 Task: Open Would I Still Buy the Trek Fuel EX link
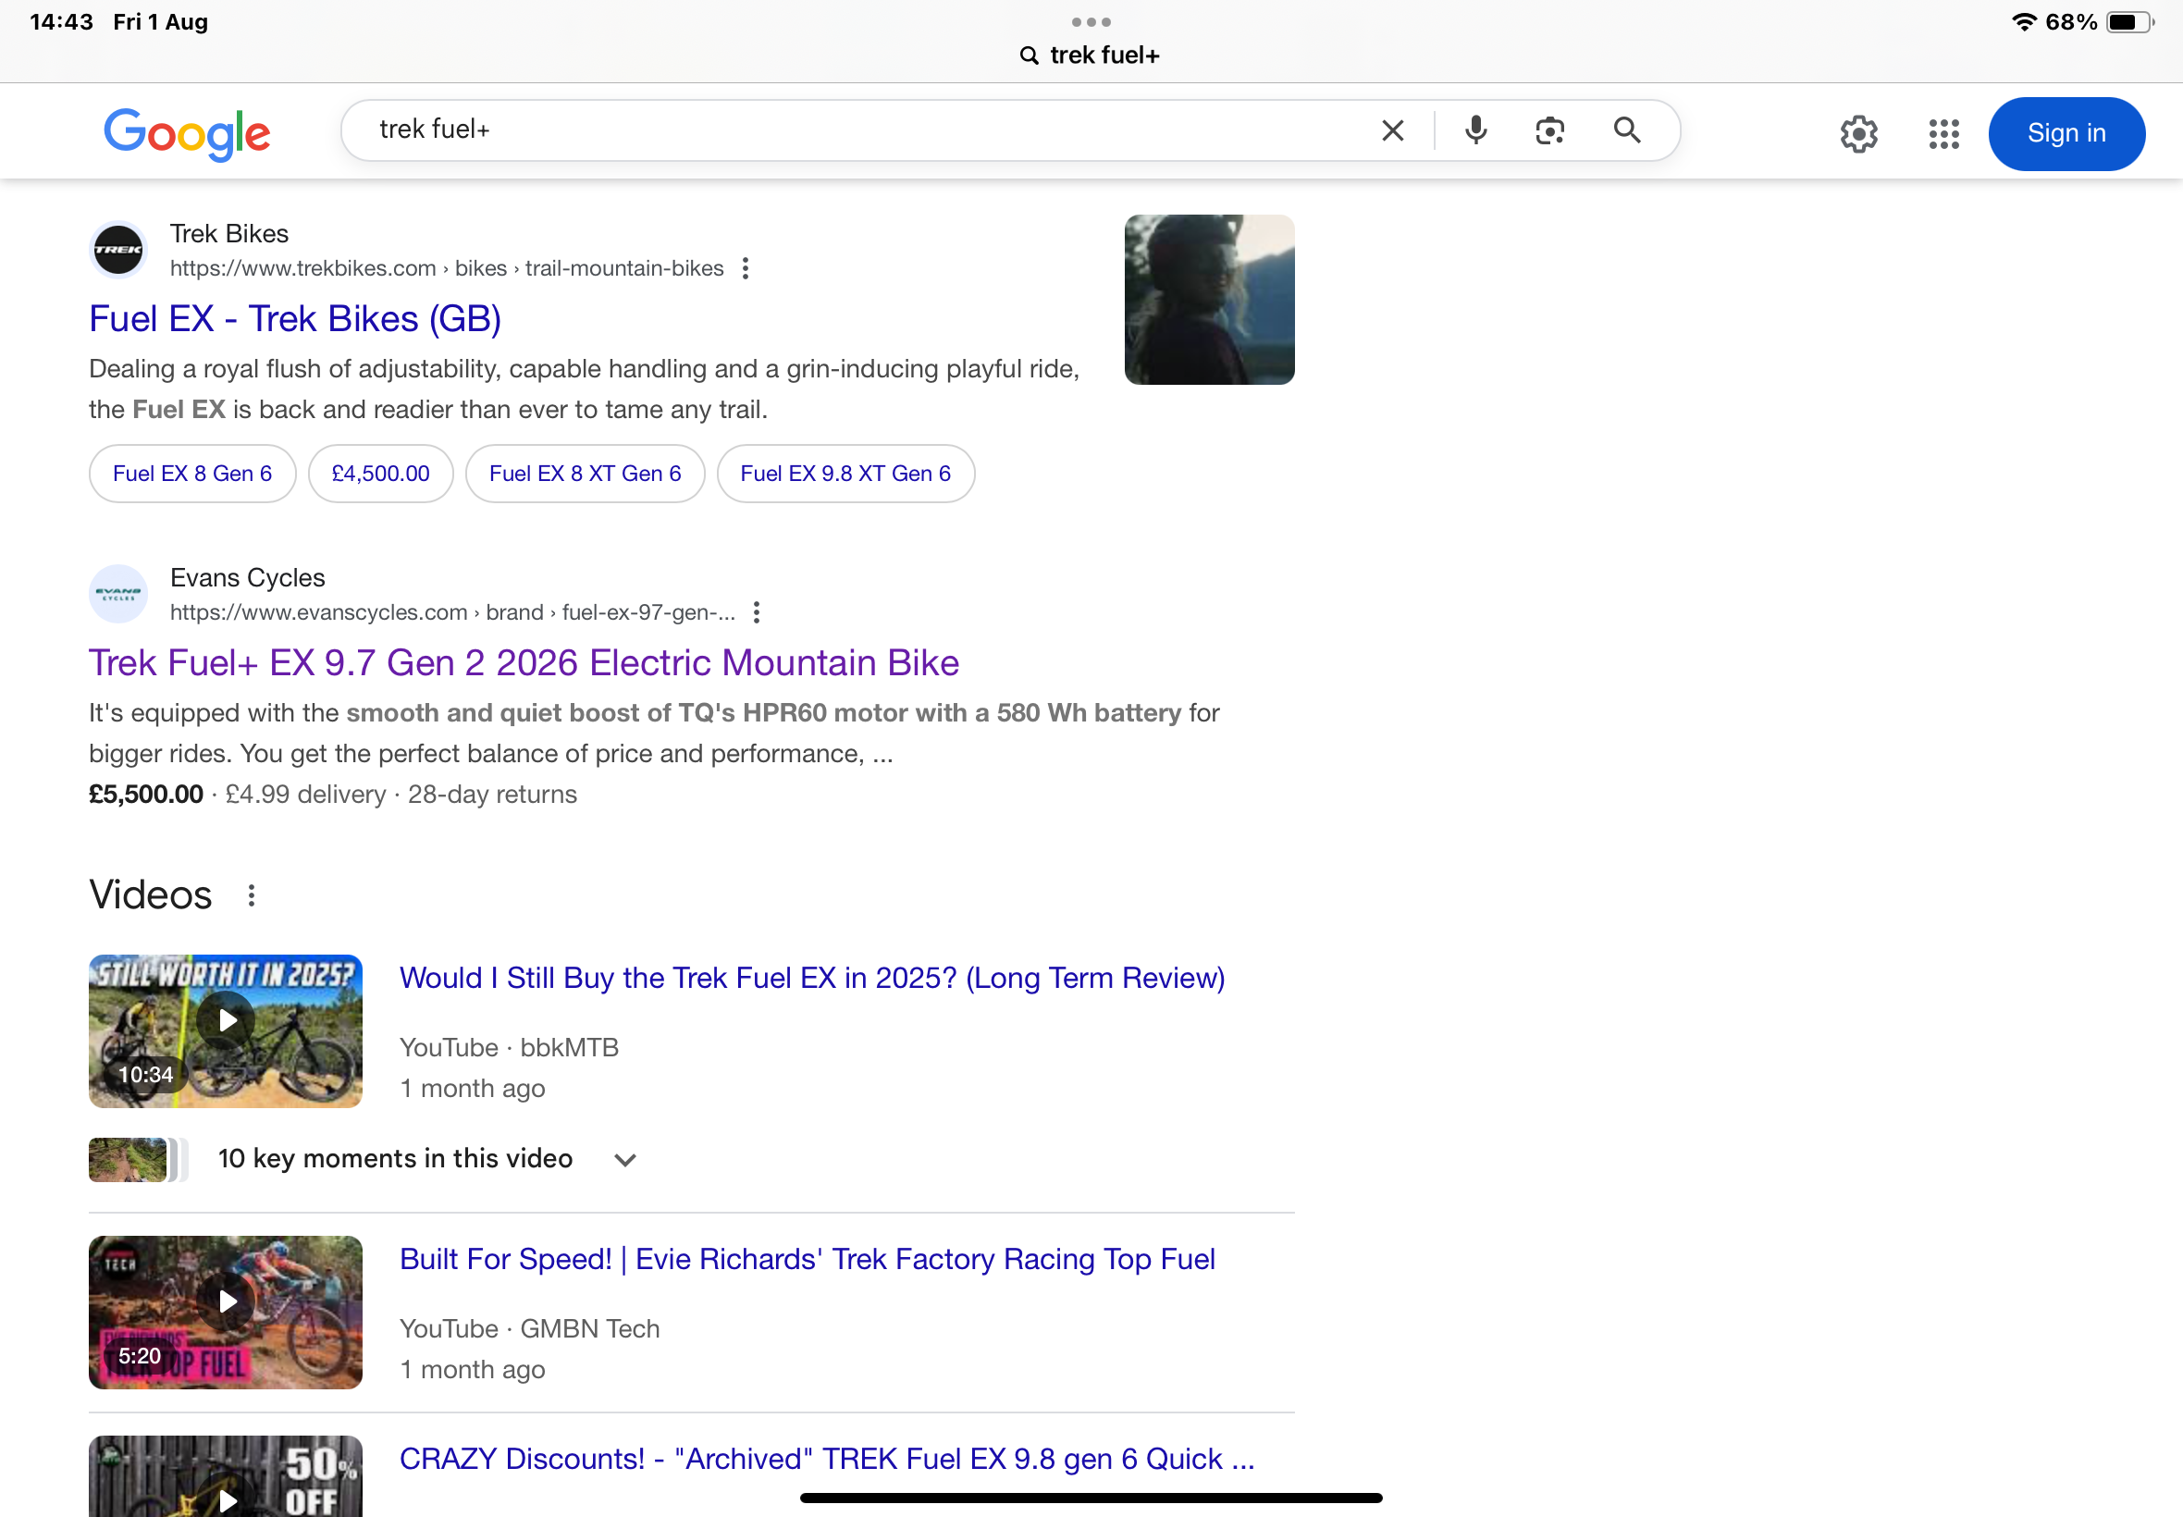click(x=812, y=978)
